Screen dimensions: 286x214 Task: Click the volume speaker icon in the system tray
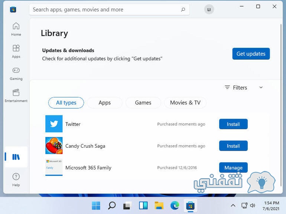pos(253,205)
